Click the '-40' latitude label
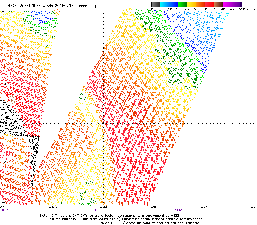 point(3,11)
